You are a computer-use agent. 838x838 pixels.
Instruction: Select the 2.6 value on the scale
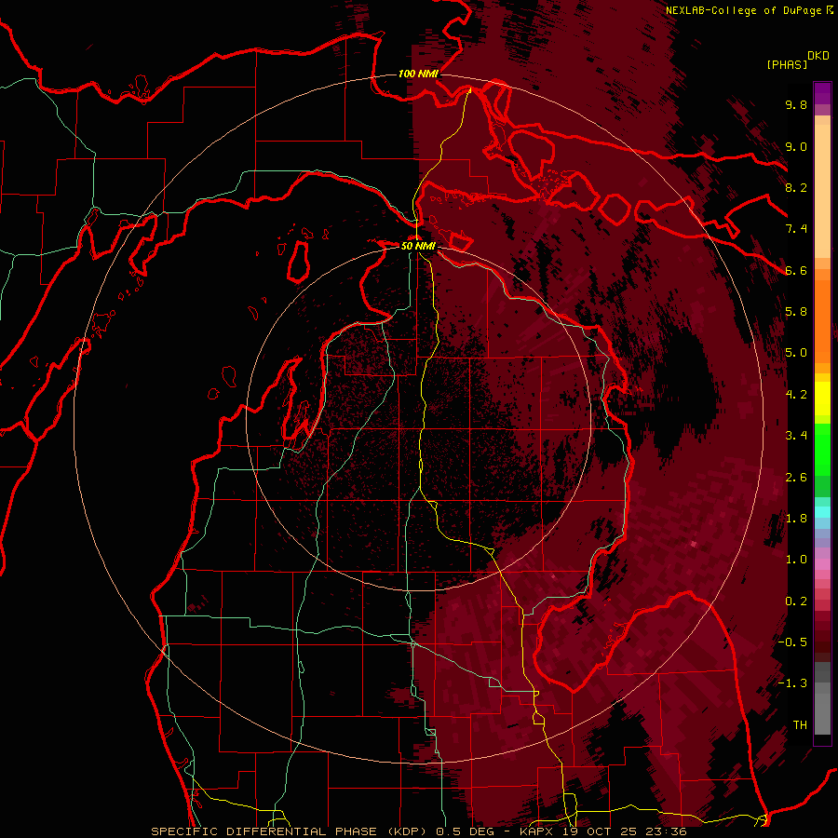point(796,478)
